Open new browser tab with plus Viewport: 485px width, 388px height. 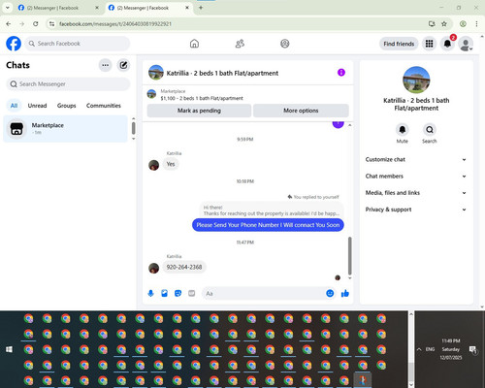(x=201, y=8)
